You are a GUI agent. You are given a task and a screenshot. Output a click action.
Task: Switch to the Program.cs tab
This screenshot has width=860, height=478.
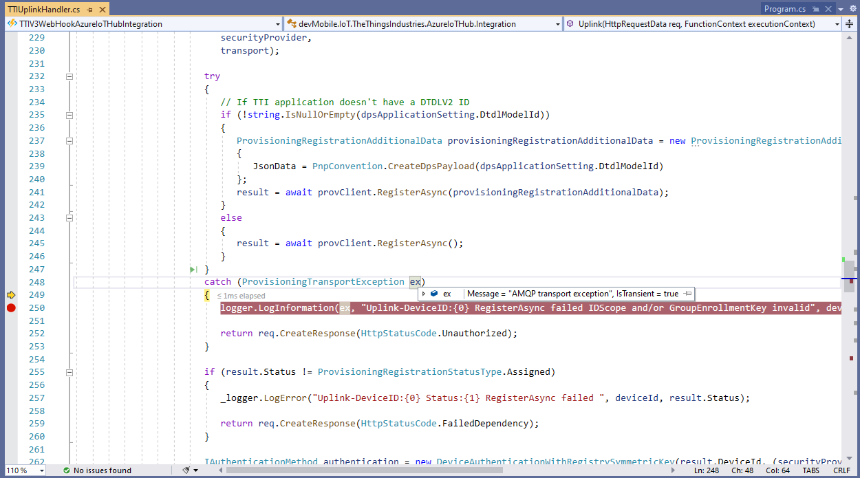point(784,9)
